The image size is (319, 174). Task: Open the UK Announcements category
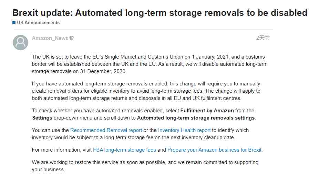(x=38, y=23)
